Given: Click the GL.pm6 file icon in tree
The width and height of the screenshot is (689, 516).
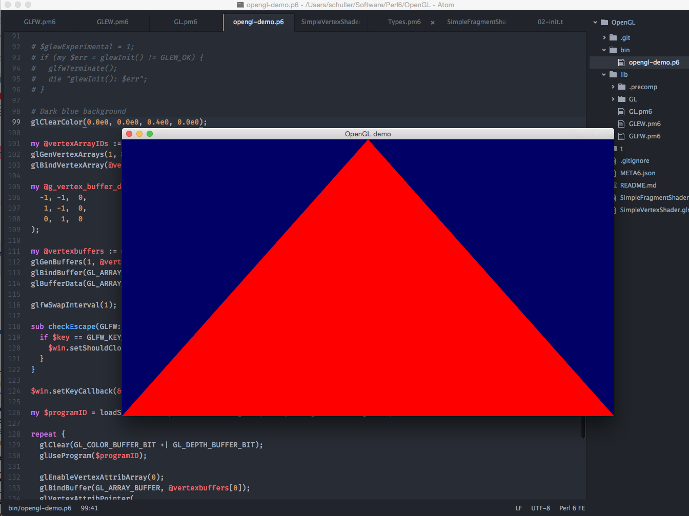Looking at the screenshot, I should (x=621, y=112).
